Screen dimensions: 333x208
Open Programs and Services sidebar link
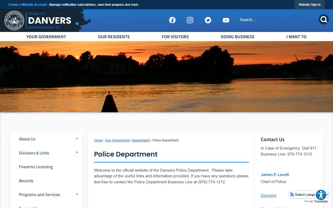click(x=40, y=195)
